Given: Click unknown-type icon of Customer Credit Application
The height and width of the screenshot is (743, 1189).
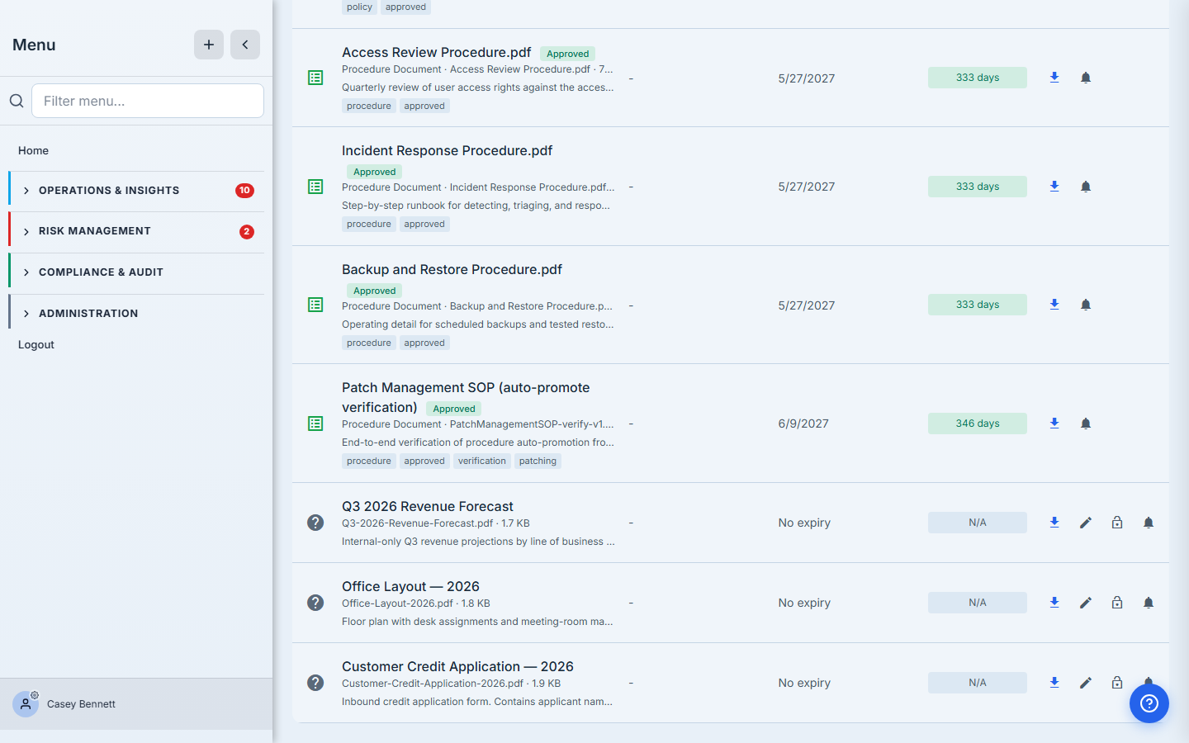Looking at the screenshot, I should (315, 683).
